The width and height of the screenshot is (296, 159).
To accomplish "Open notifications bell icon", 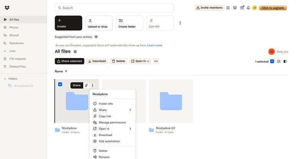I will [x=248, y=8].
